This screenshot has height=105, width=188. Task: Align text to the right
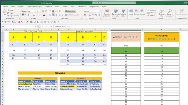click(x=56, y=15)
